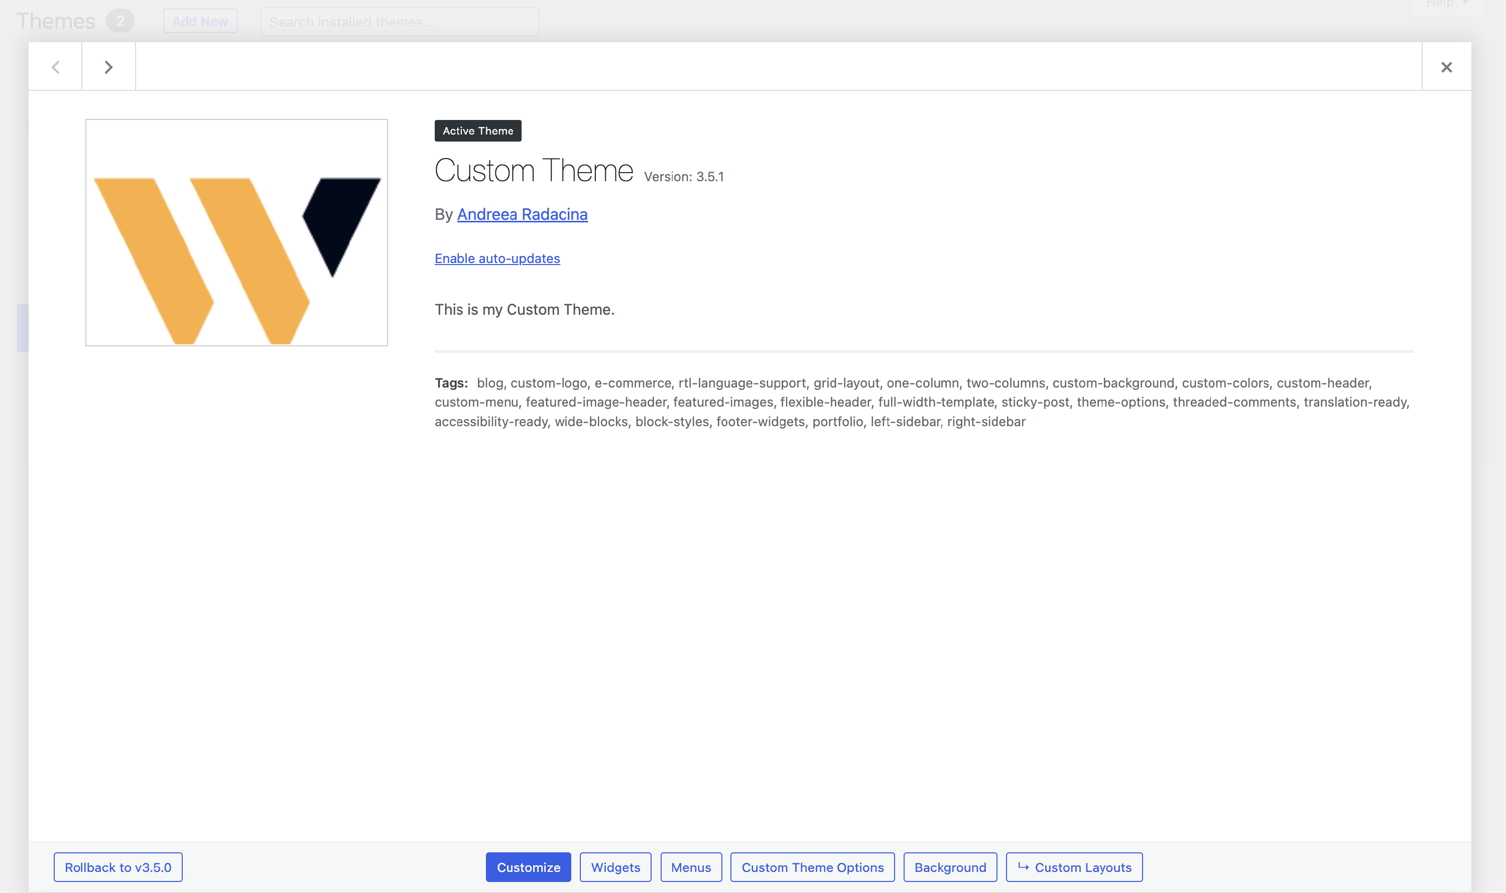1506x893 pixels.
Task: Open Custom Theme Options
Action: (812, 867)
